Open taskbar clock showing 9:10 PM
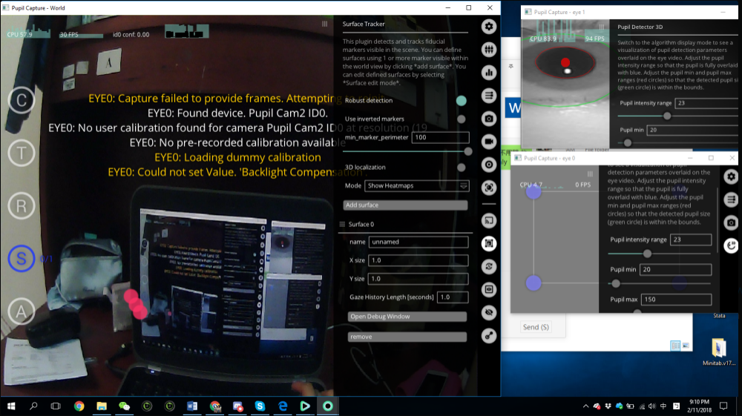 point(700,406)
